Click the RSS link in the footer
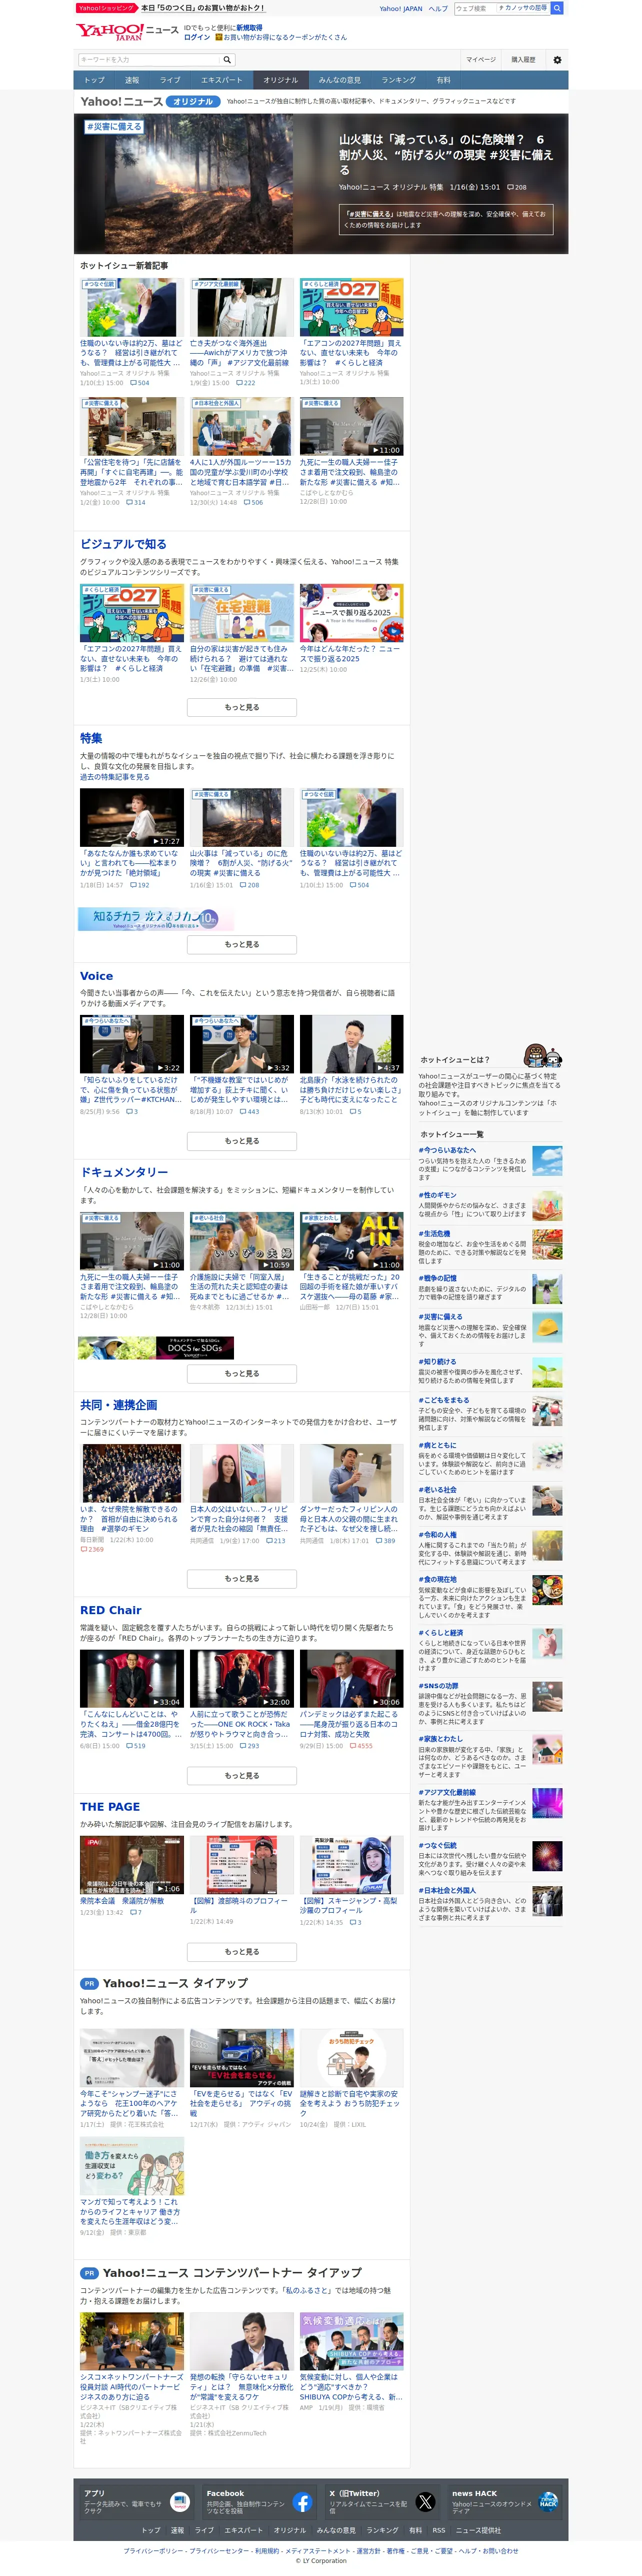 439,2530
